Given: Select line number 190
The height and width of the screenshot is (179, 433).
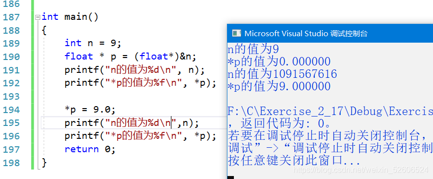Looking at the screenshot, I should [11, 57].
